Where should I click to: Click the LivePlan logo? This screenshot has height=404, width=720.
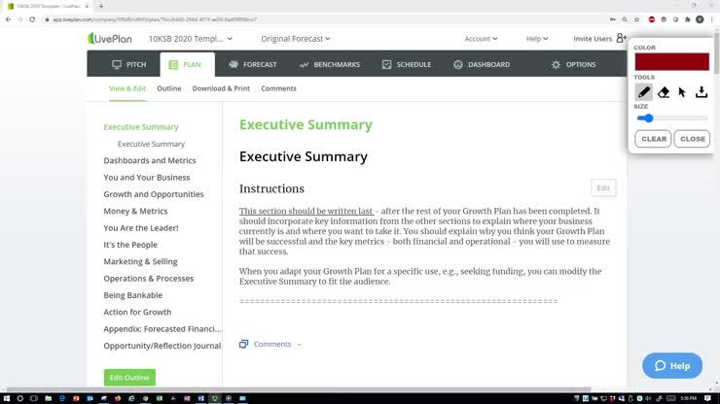pos(114,39)
